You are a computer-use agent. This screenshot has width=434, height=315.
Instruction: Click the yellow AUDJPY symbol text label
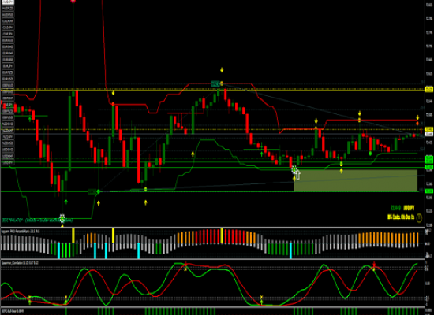409,208
